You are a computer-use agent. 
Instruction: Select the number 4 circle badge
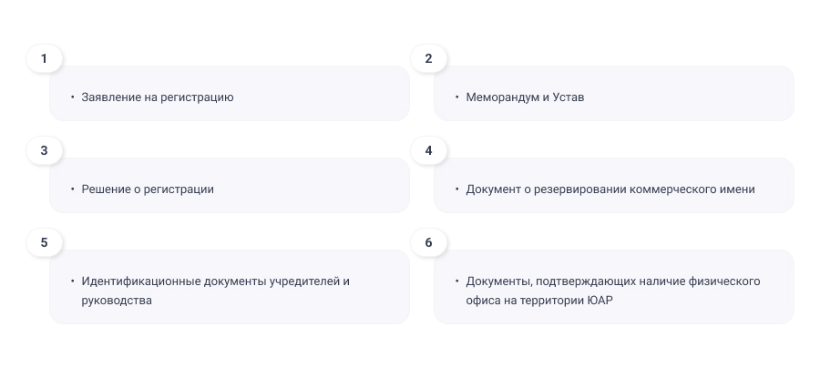click(x=428, y=150)
